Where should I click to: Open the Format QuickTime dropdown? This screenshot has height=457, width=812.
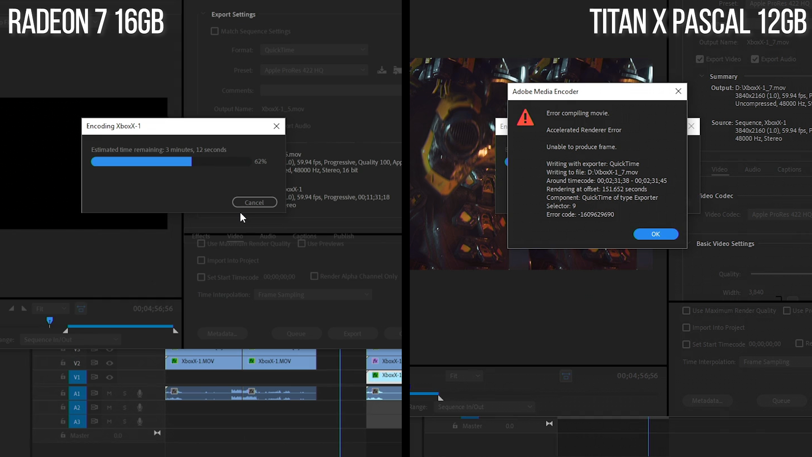click(x=314, y=50)
